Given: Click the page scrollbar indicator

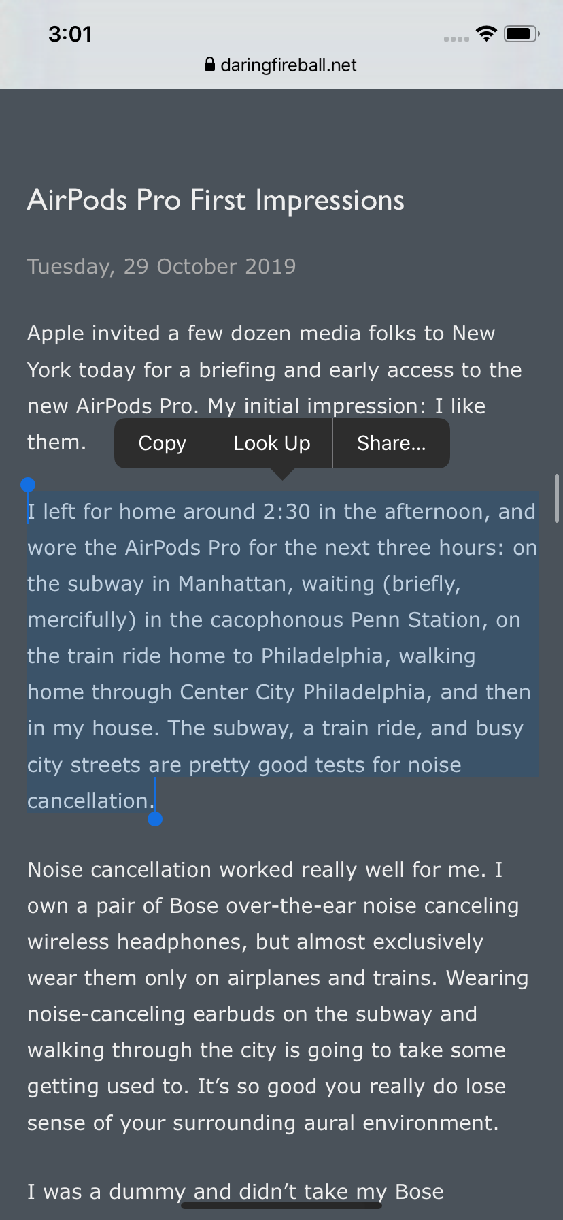Looking at the screenshot, I should coord(557,498).
